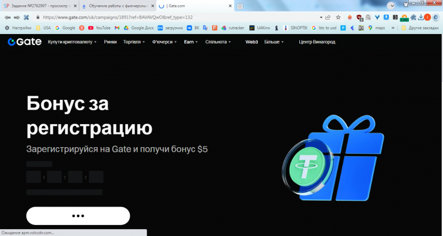Open the Настройки bookmark
This screenshot has width=443, height=236.
tap(18, 28)
